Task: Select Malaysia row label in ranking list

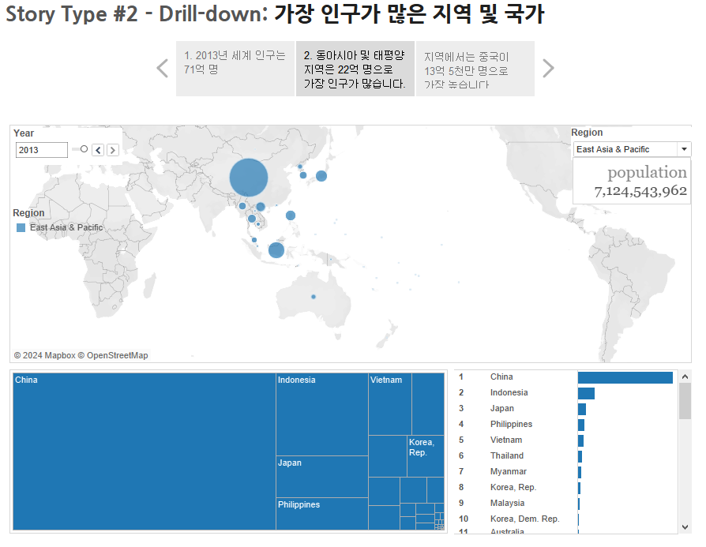Action: [507, 503]
